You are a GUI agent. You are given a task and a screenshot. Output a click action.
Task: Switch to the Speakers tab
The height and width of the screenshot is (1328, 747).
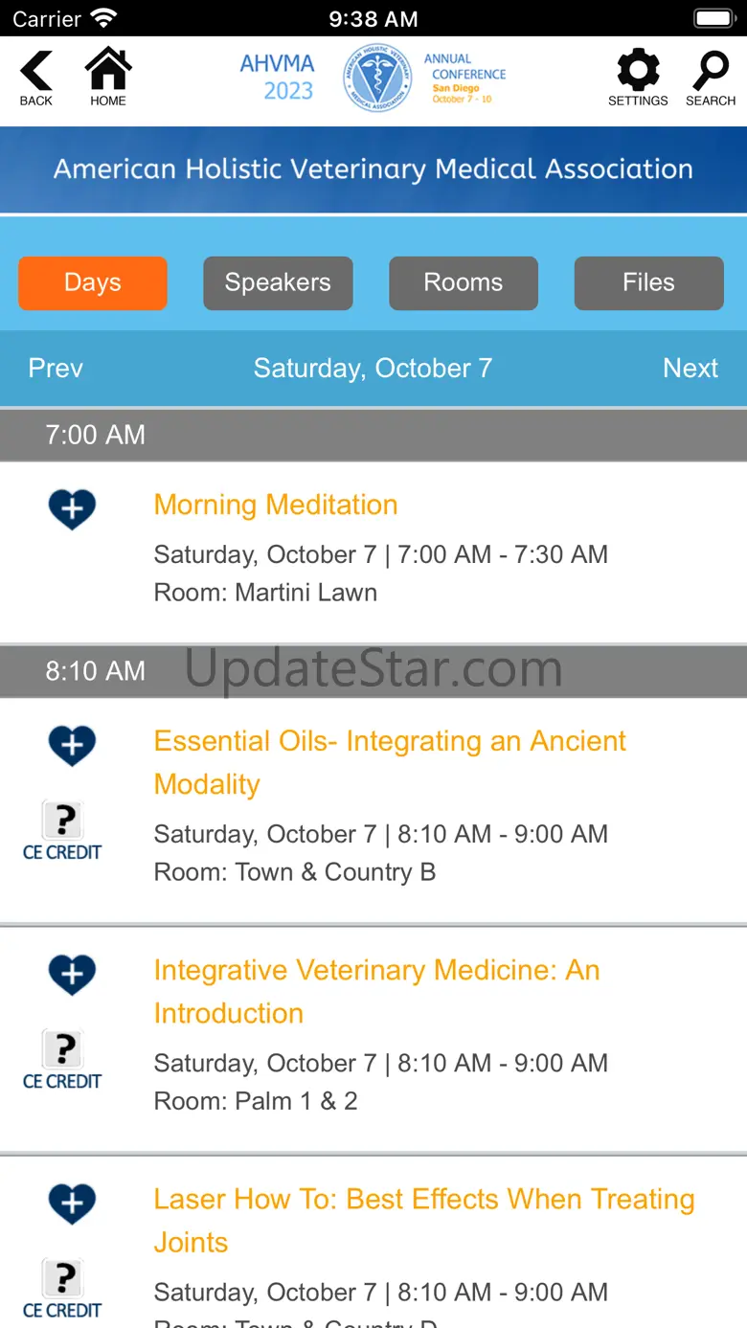pos(278,282)
